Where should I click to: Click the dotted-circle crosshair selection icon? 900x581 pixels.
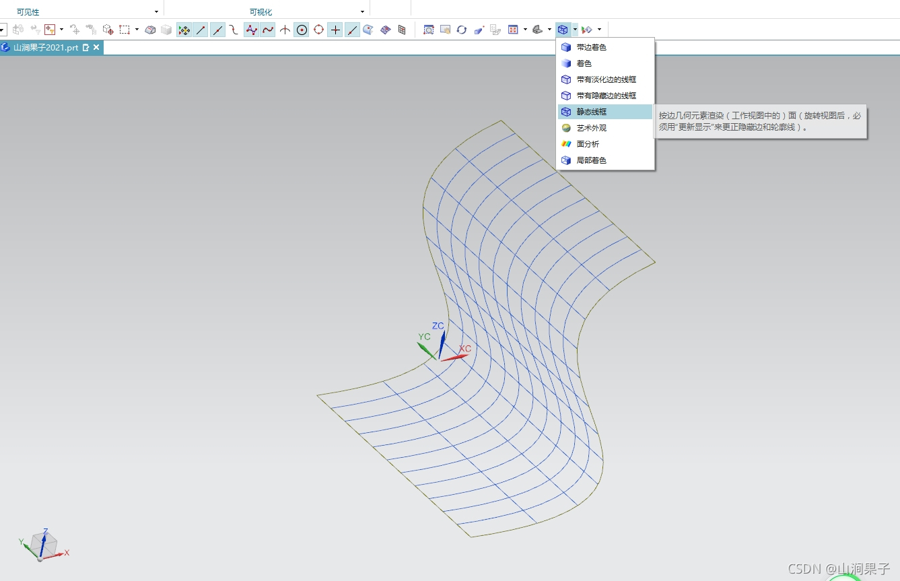coord(108,30)
